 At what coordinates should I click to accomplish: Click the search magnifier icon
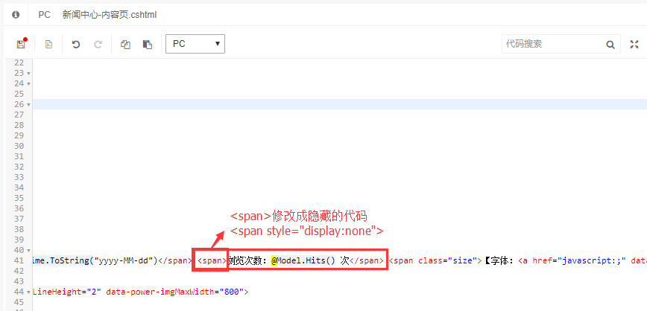click(610, 45)
